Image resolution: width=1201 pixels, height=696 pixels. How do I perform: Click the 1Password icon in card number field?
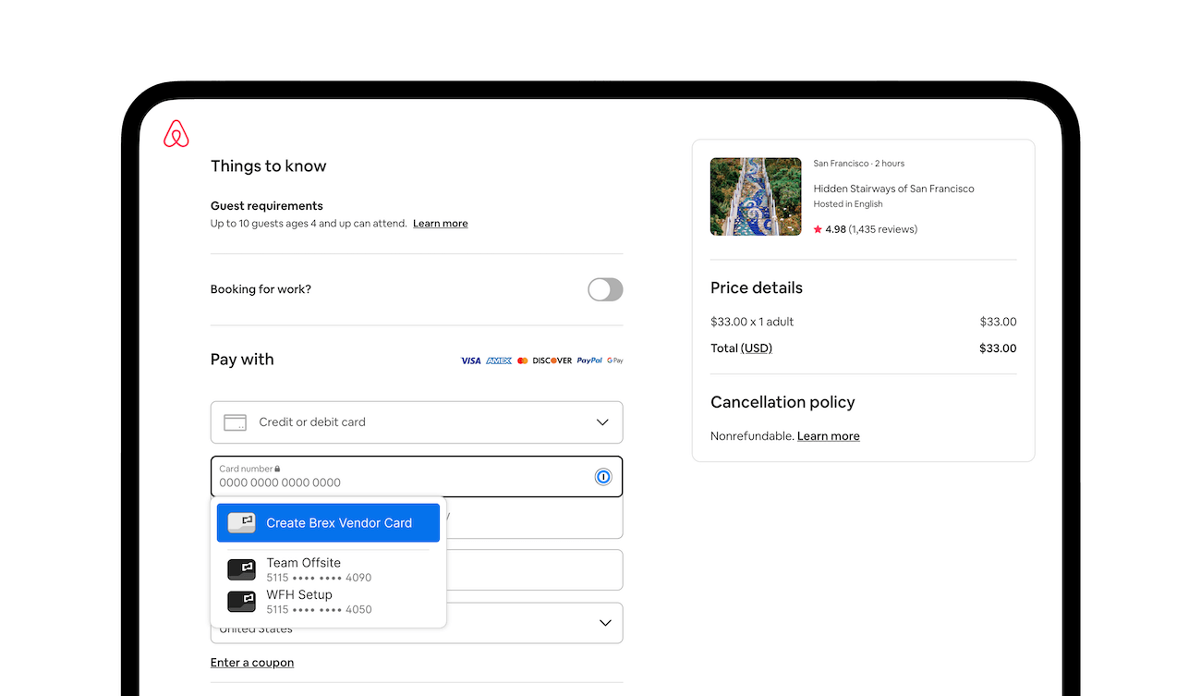(x=603, y=477)
